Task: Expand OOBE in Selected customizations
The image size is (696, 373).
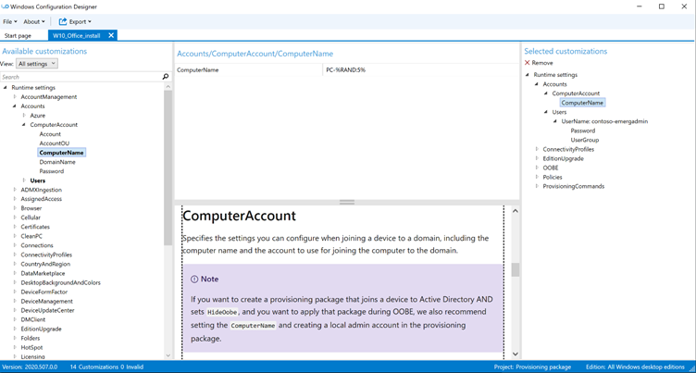Action: point(536,168)
